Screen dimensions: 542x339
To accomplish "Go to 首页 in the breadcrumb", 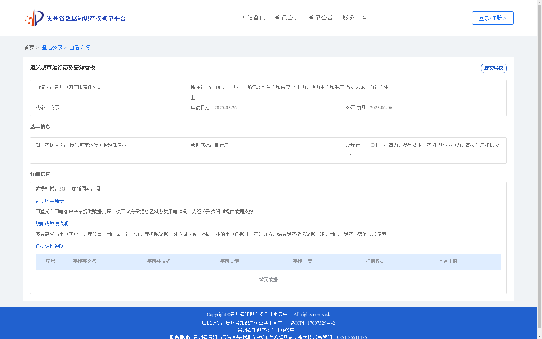I will coord(29,47).
